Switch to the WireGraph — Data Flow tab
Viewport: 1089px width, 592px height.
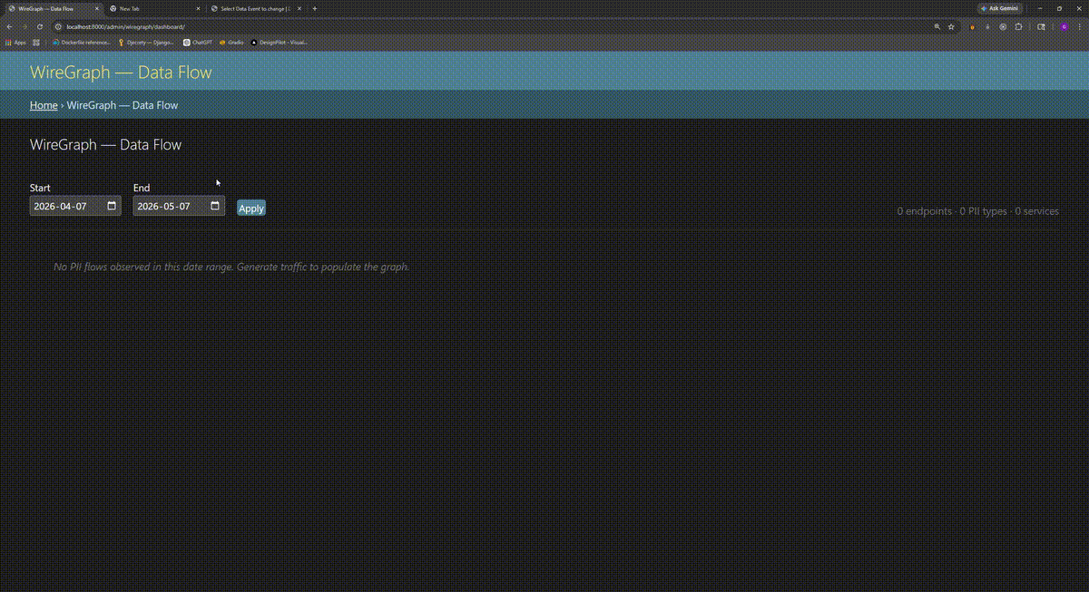tap(52, 8)
